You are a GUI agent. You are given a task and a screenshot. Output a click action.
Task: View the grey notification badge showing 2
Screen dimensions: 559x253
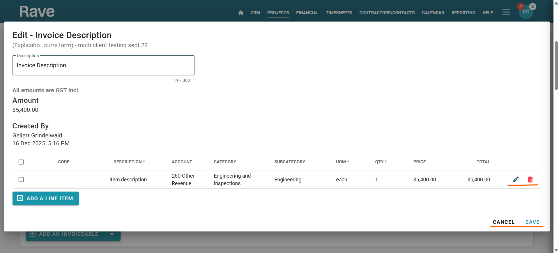[x=533, y=6]
